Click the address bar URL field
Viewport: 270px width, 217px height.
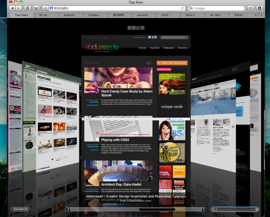point(117,8)
